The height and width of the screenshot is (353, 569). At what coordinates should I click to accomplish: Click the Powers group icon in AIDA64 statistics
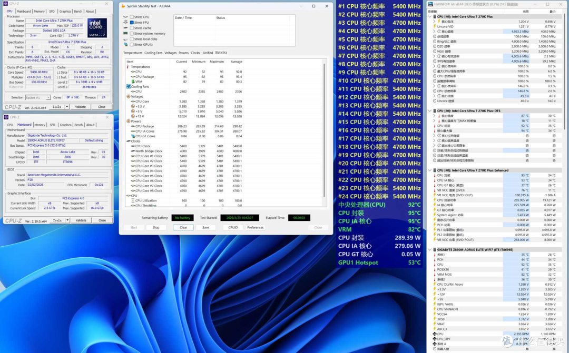pyautogui.click(x=128, y=122)
